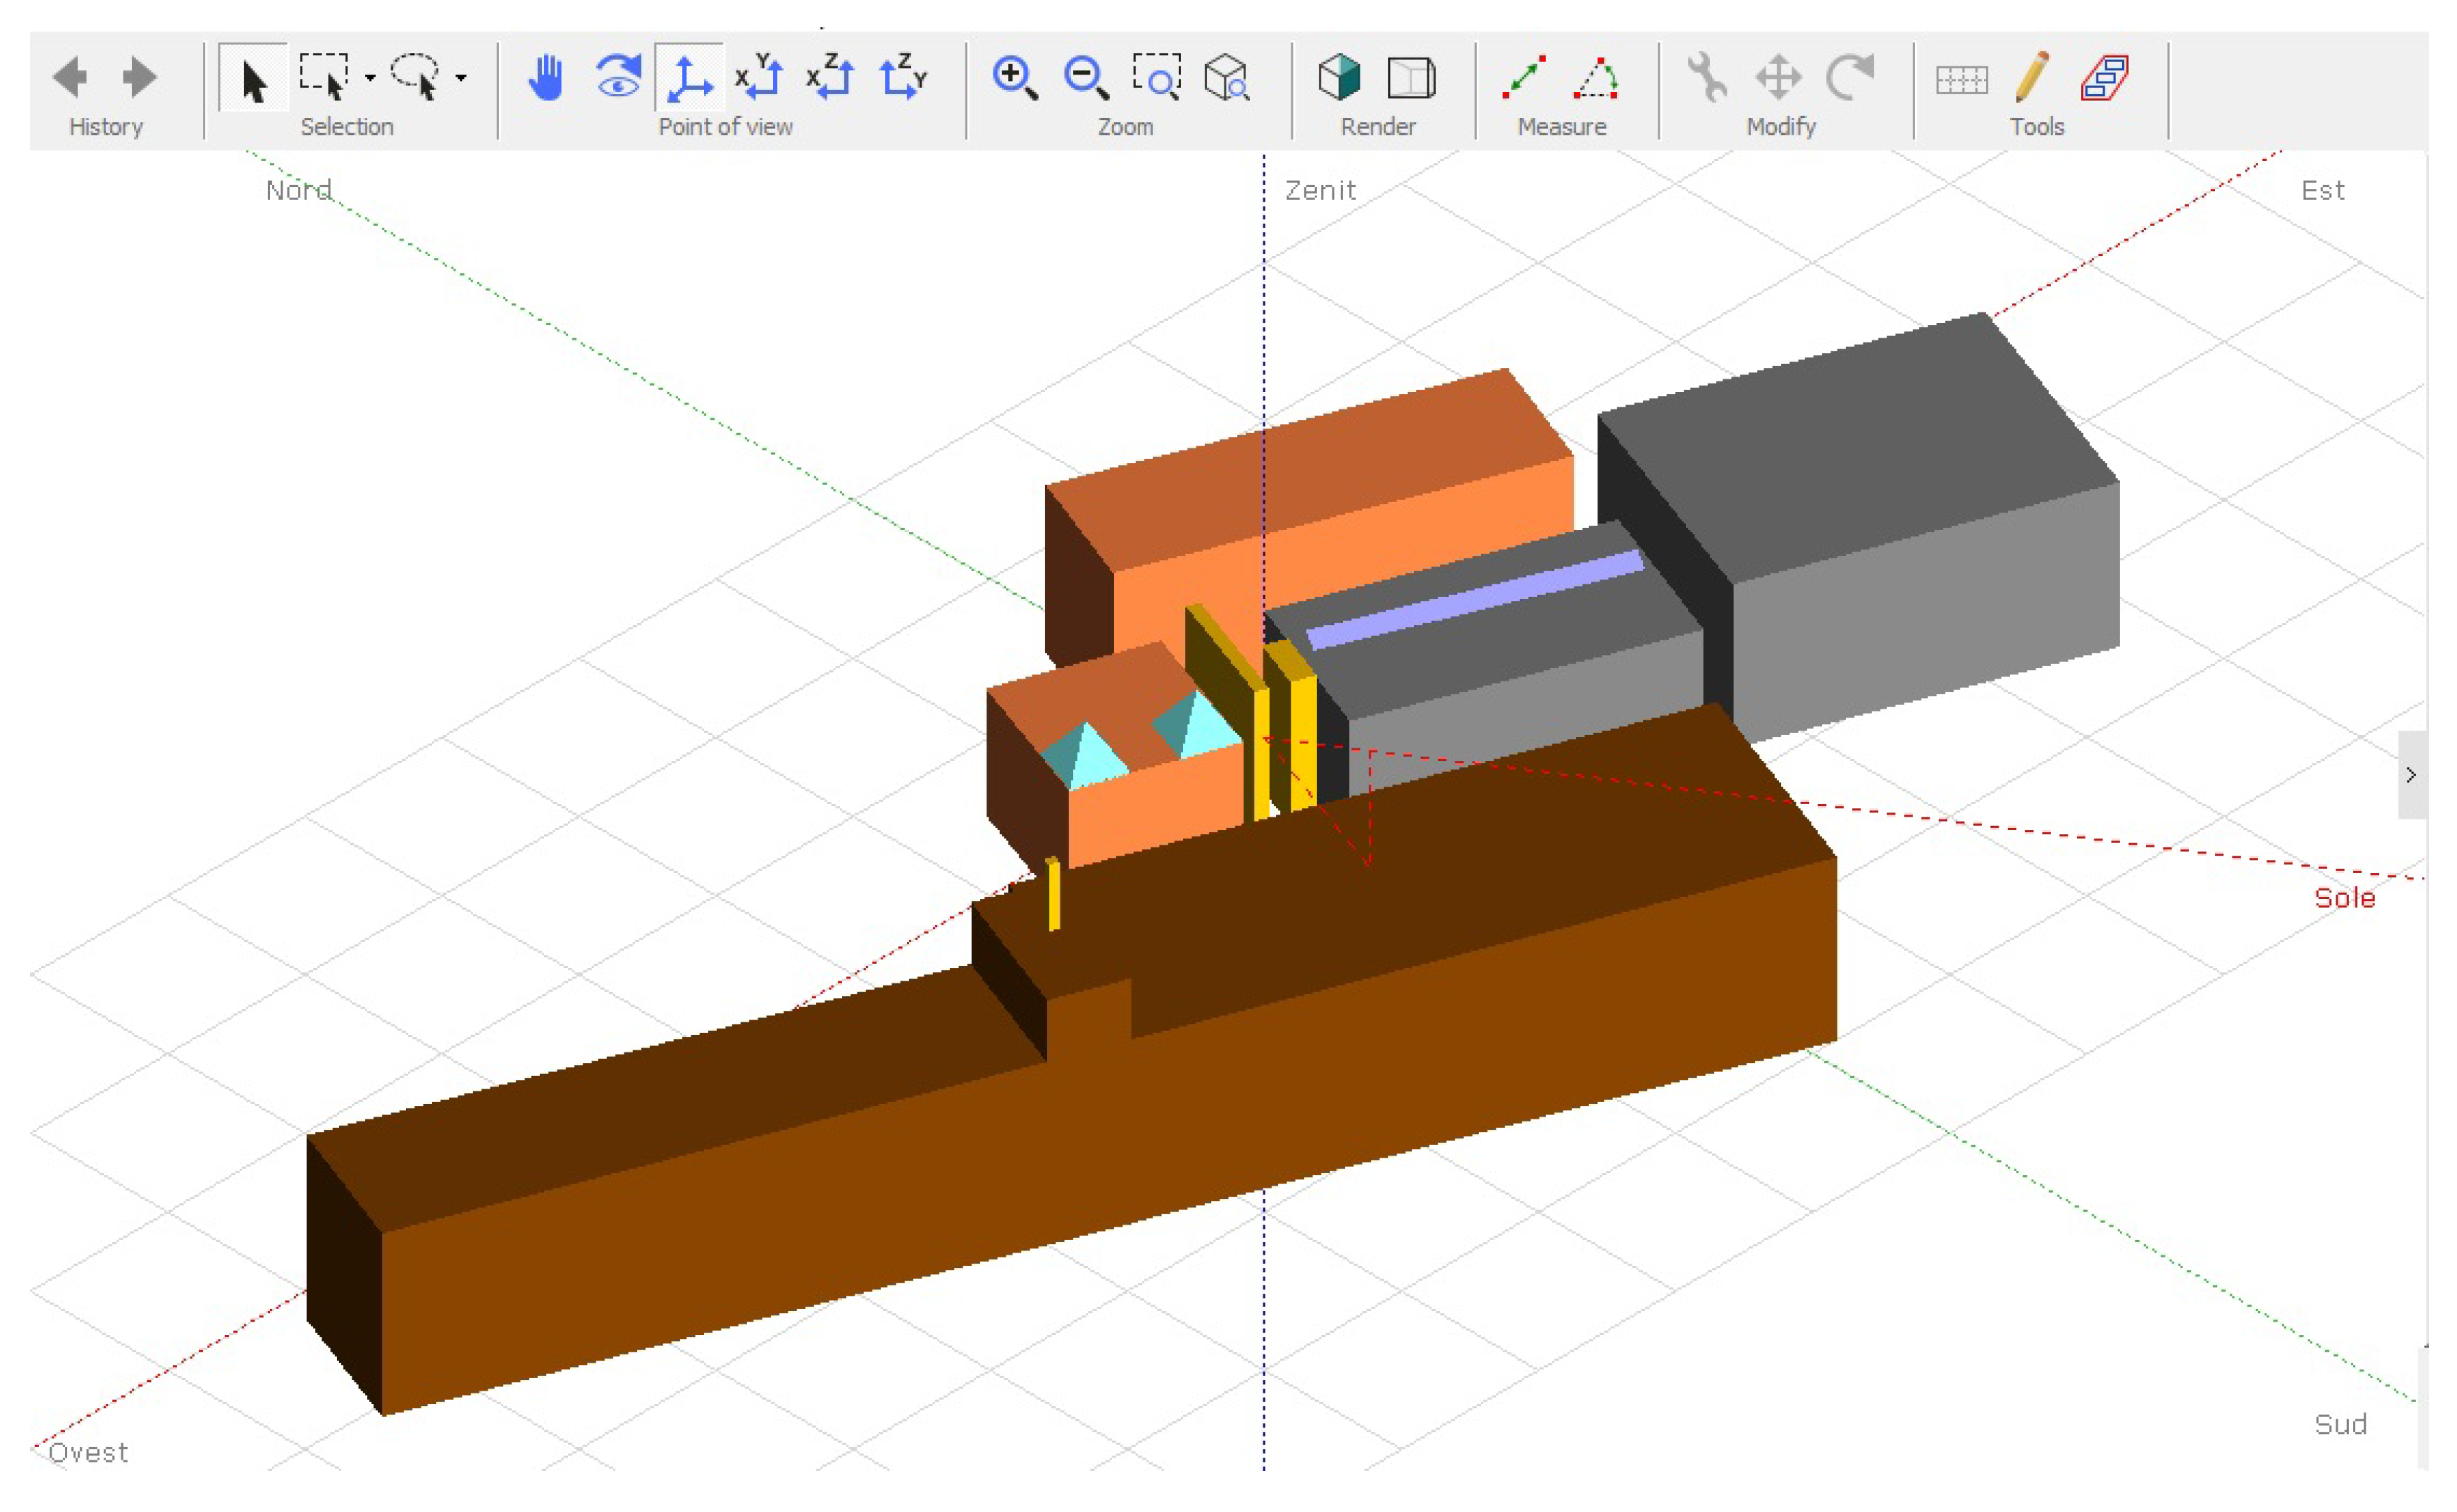Zoom to fit the whole scene

(1226, 77)
